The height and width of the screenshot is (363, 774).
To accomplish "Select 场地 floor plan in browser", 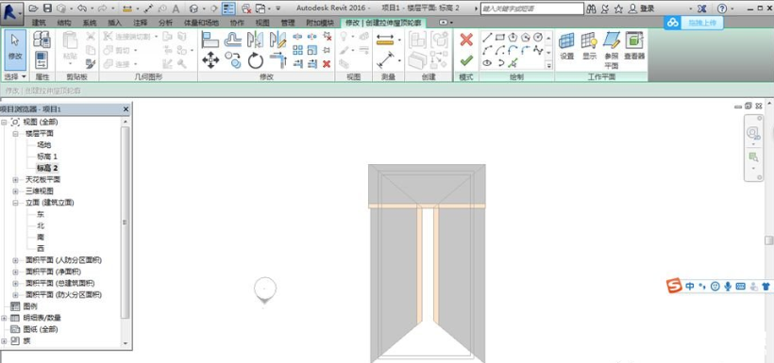I will coord(44,145).
